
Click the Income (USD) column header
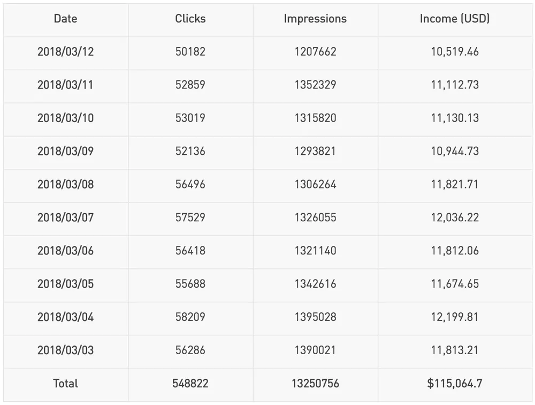(x=455, y=19)
